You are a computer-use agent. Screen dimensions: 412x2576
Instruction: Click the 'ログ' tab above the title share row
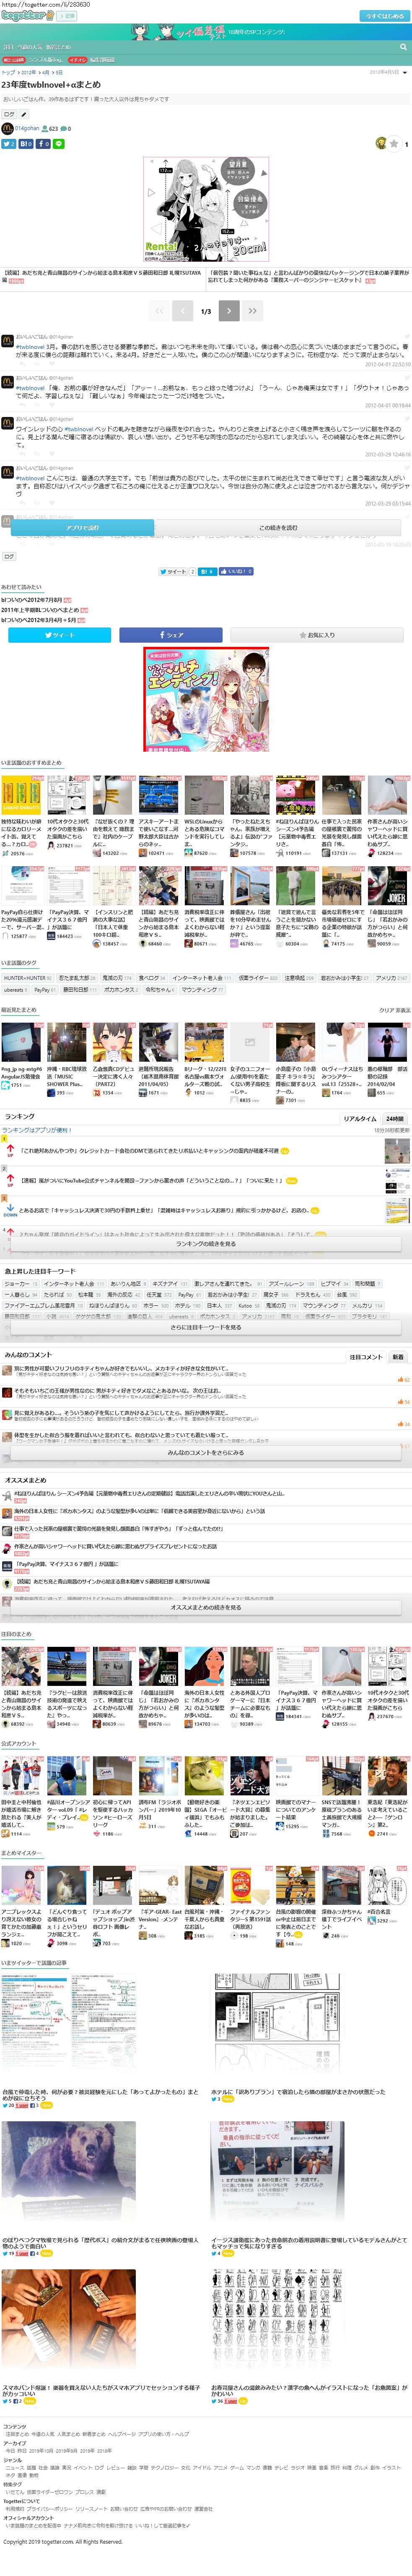point(9,114)
